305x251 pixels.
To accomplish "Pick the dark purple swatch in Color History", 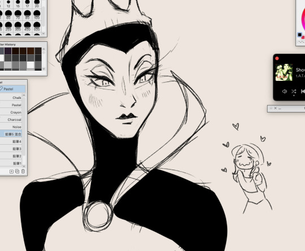I will (8, 51).
